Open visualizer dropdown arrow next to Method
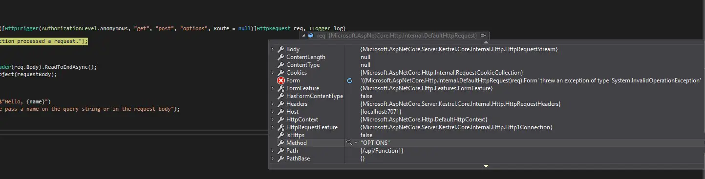The height and width of the screenshot is (179, 705). (356, 143)
